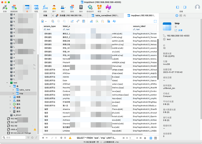Show previous tabs with the double-chevron
Image resolution: width=202 pixels, height=144 pixels.
[x=53, y=16]
